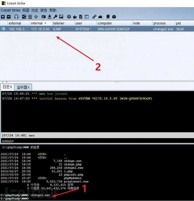Open the 帮助 menu
Screen dimensions: 194x201
point(53,10)
